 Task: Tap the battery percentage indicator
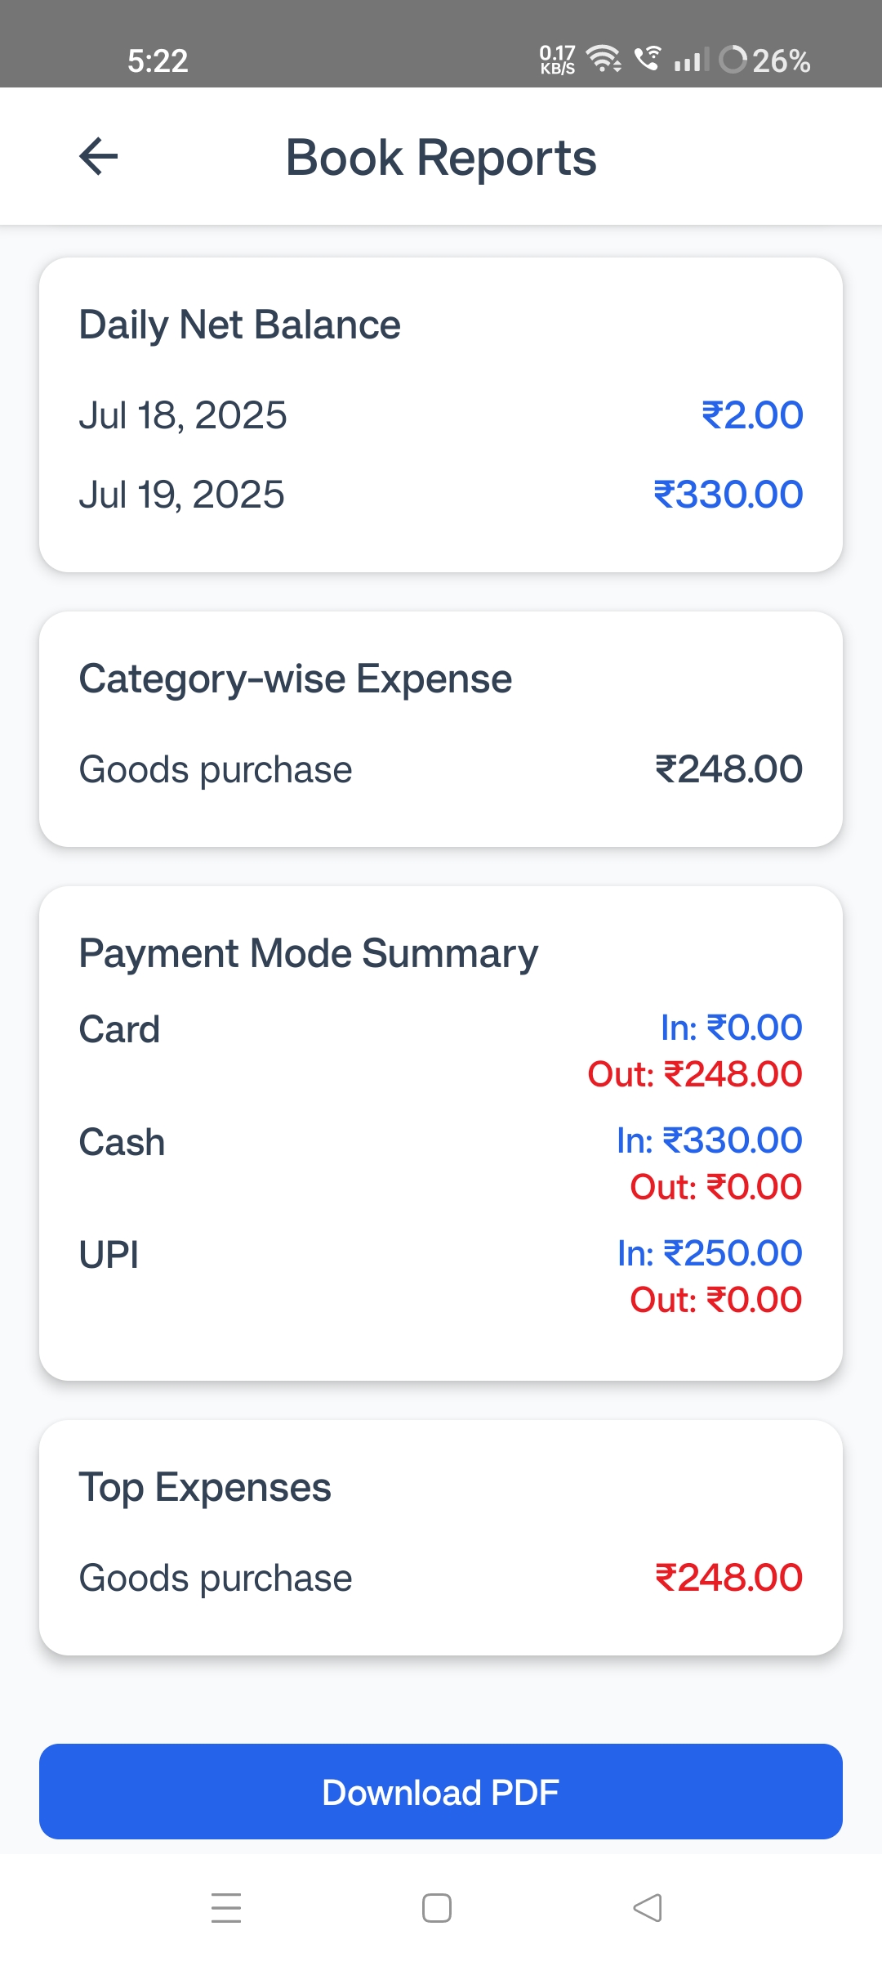(765, 60)
